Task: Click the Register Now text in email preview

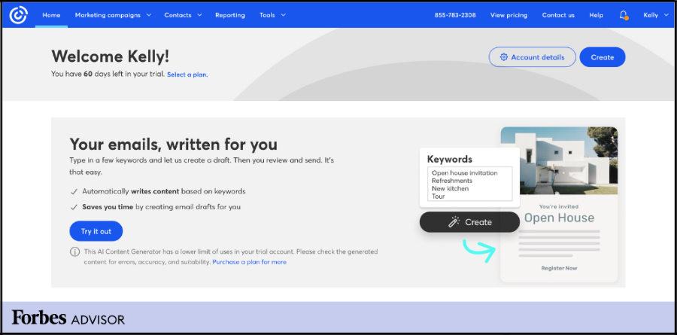Action: [559, 268]
